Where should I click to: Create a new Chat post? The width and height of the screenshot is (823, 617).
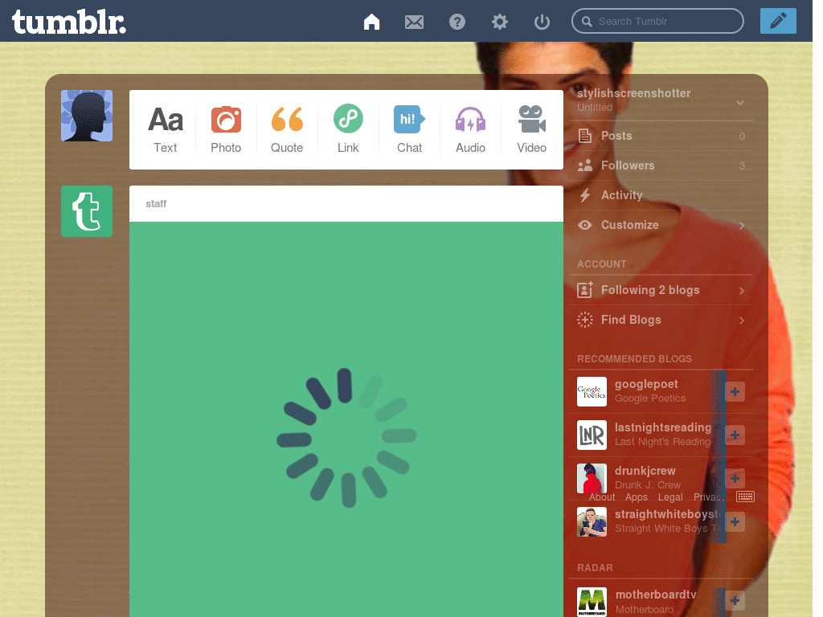coord(409,129)
